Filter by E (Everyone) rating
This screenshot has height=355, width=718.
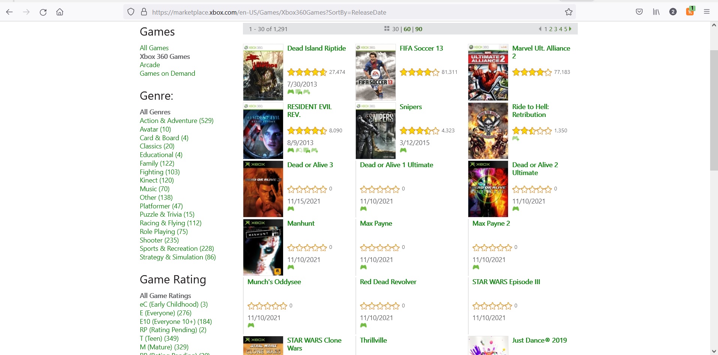tap(165, 313)
